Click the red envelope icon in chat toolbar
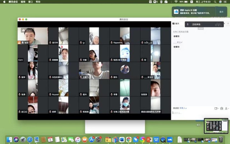 coord(222,109)
